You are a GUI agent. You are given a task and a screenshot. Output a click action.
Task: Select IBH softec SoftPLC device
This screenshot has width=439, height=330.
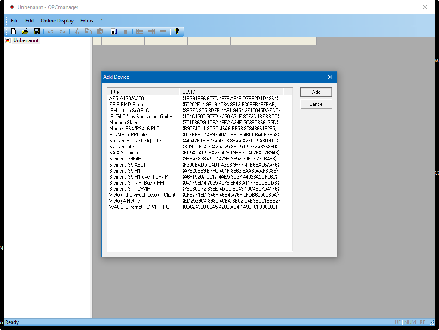click(129, 111)
